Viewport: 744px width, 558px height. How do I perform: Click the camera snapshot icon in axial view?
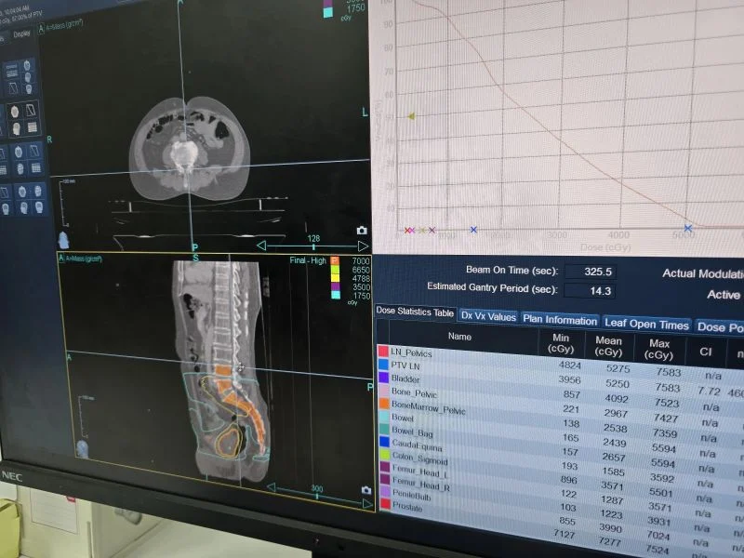pyautogui.click(x=361, y=230)
